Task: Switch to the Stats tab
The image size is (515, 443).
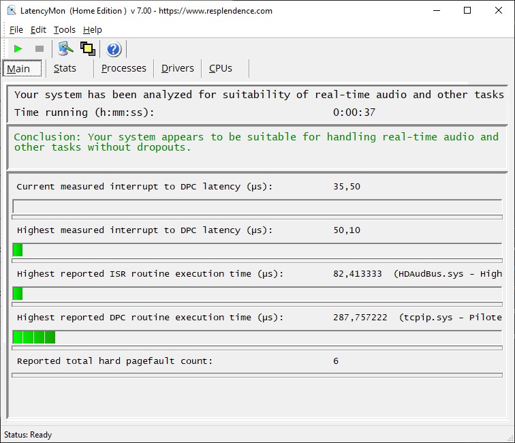Action: coord(65,68)
